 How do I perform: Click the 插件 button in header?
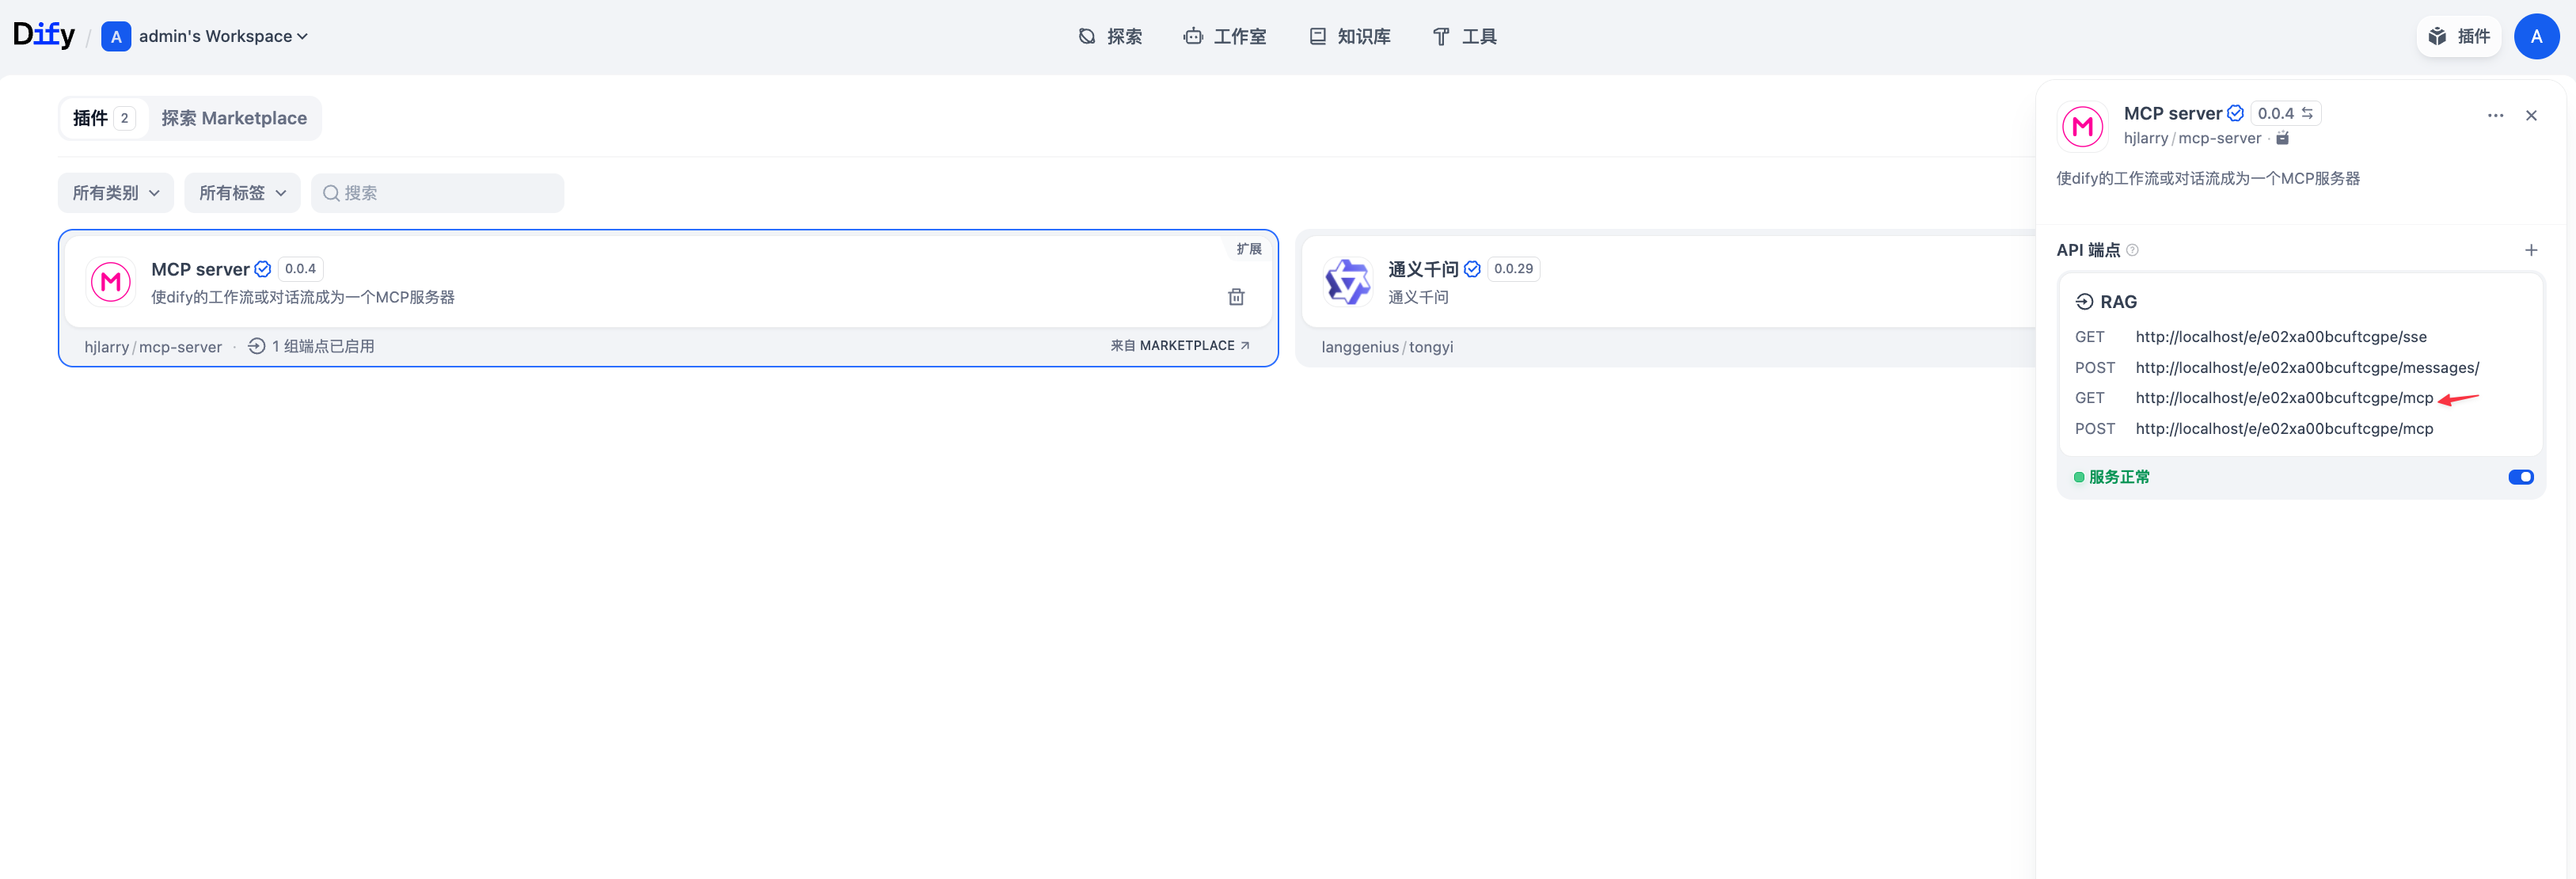click(x=2459, y=37)
